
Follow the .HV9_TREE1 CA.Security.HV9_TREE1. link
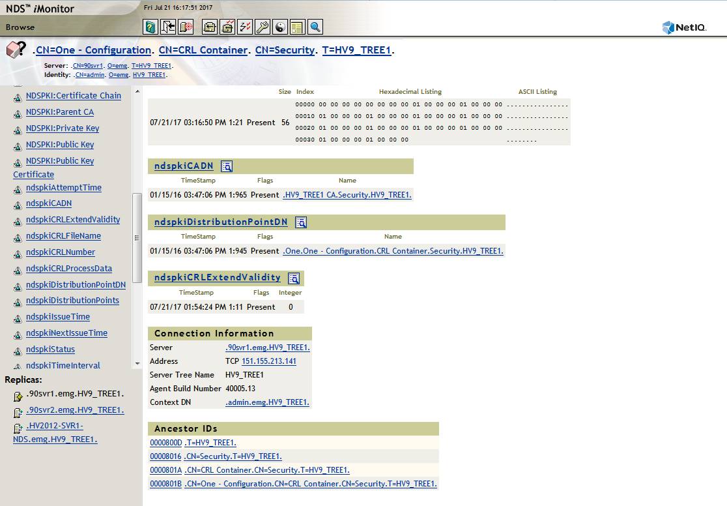click(x=347, y=195)
